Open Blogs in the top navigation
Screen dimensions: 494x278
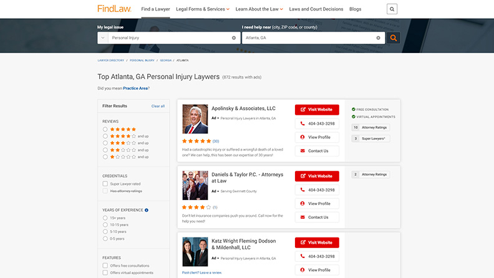[355, 9]
